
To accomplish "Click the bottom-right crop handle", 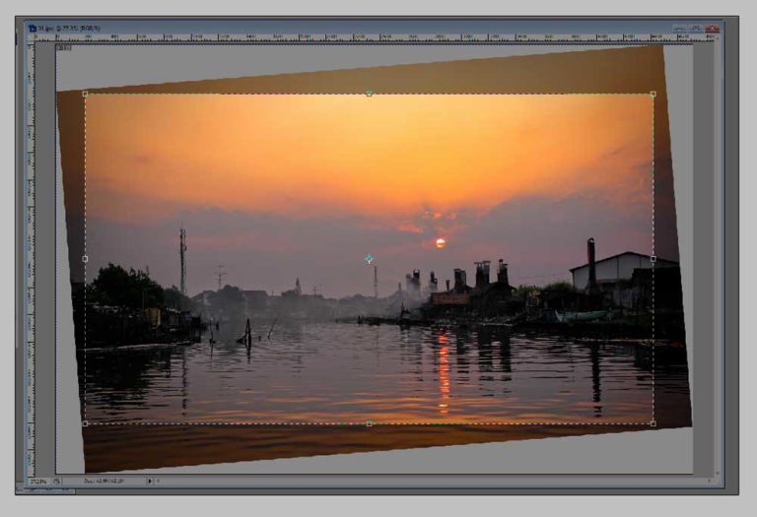I will tap(654, 423).
